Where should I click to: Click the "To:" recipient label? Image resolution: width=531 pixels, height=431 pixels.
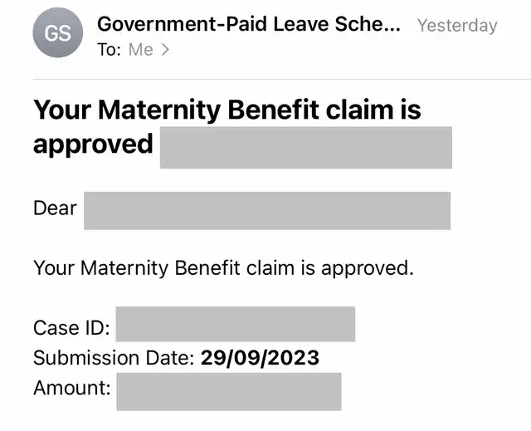(x=110, y=50)
